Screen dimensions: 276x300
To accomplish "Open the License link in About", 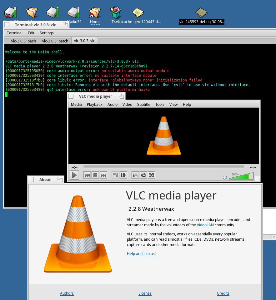I will coord(145,293).
